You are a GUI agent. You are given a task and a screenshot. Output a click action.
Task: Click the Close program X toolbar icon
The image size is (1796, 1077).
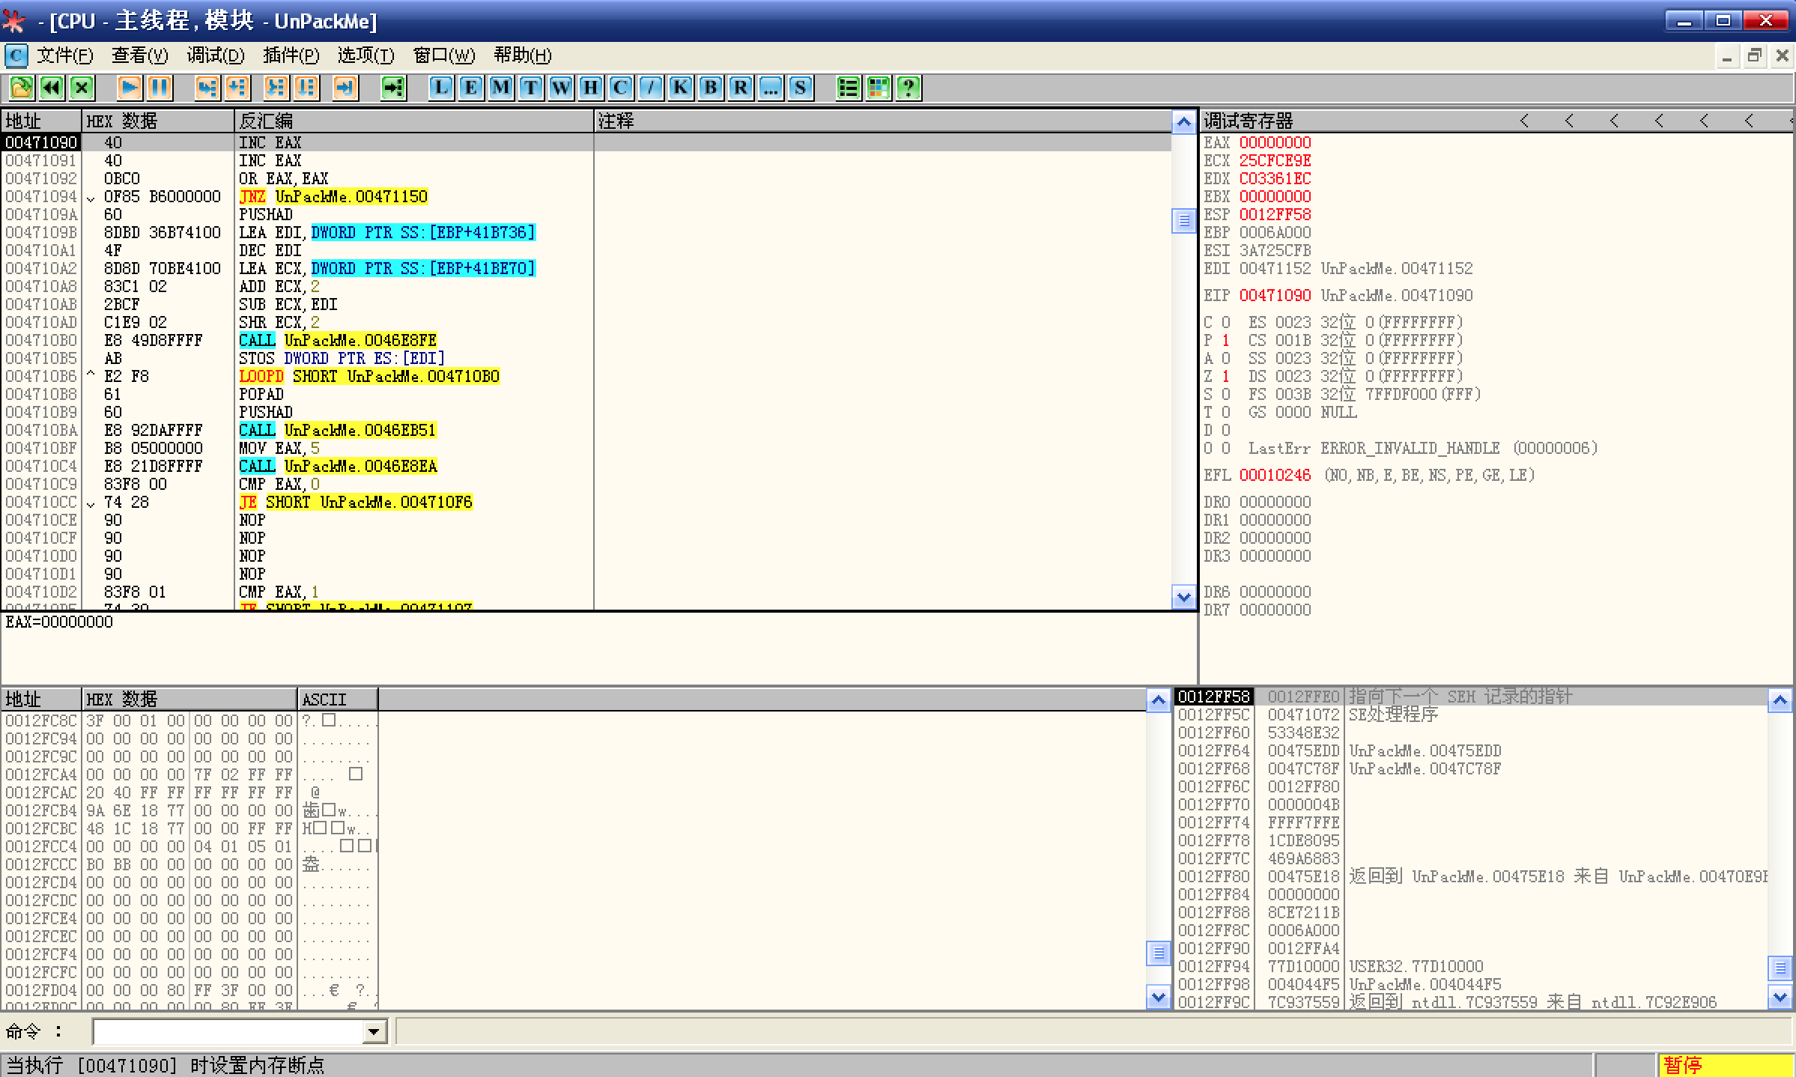82,88
